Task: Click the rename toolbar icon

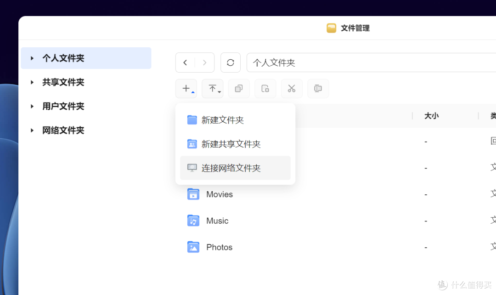Action: tap(318, 89)
